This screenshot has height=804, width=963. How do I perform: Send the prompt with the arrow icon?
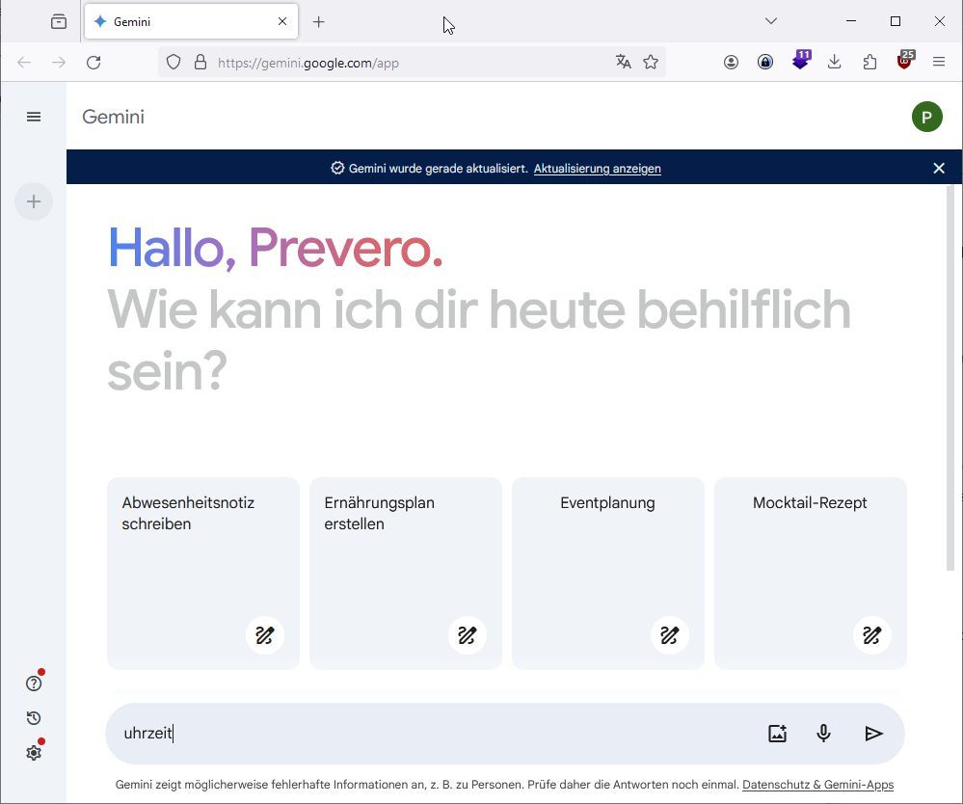click(x=873, y=734)
